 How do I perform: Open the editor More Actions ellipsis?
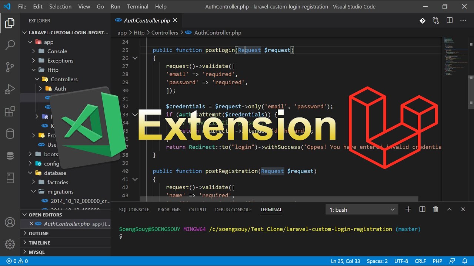tap(463, 21)
